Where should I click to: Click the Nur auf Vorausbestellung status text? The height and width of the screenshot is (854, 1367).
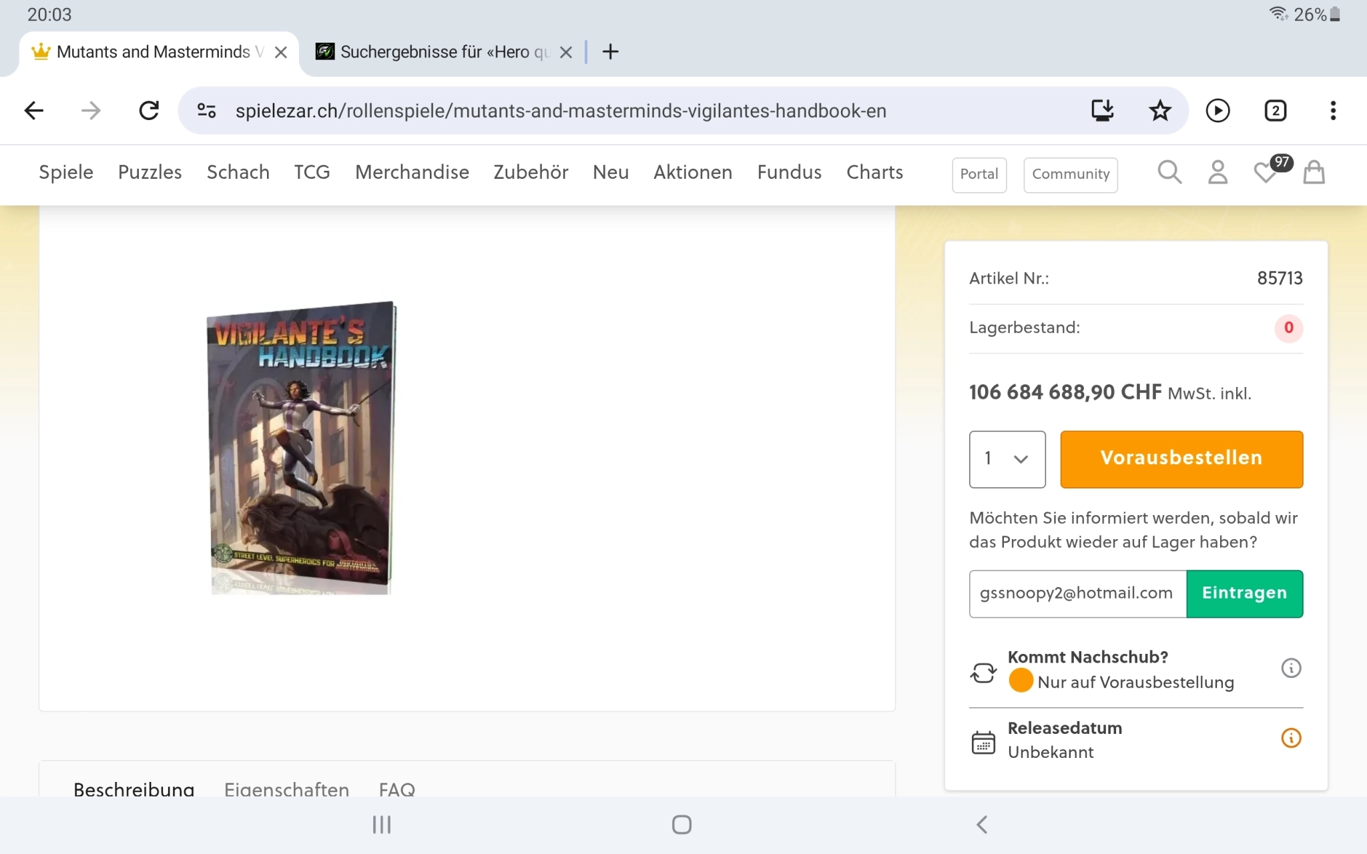pos(1135,682)
